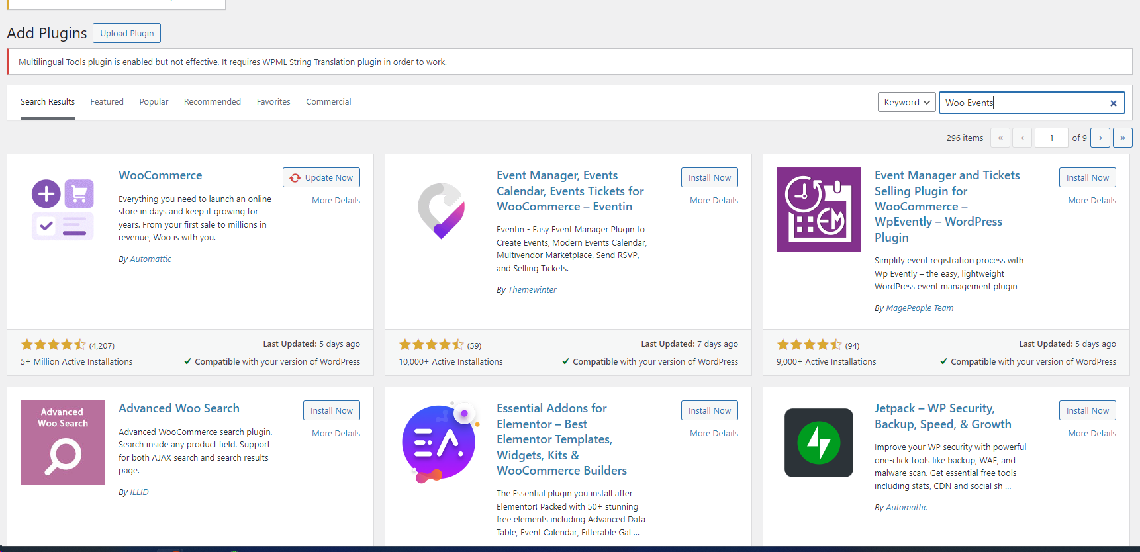
Task: Click the WpEvently plugin star rating
Action: click(809, 345)
